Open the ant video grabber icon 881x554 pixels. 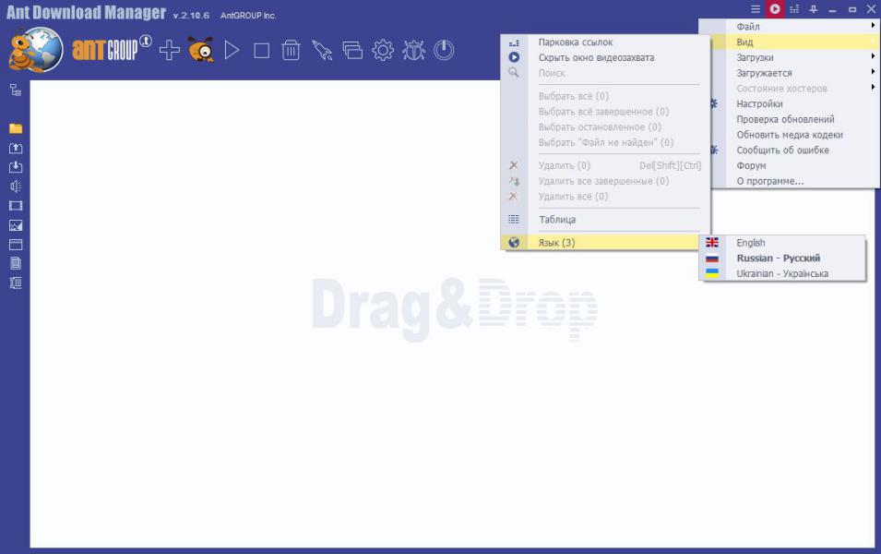click(201, 50)
